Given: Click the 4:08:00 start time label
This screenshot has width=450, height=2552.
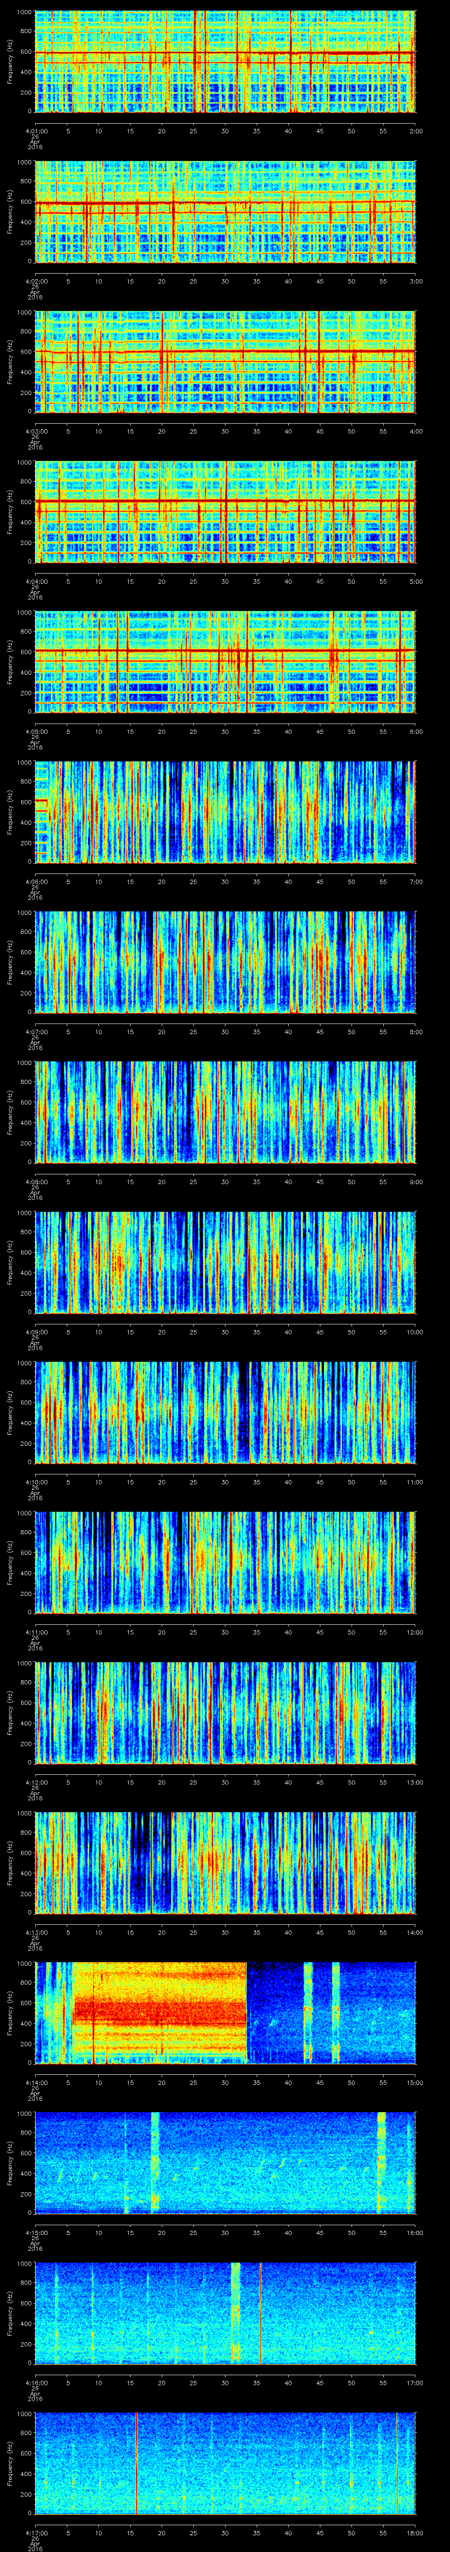Looking at the screenshot, I should click(36, 1181).
